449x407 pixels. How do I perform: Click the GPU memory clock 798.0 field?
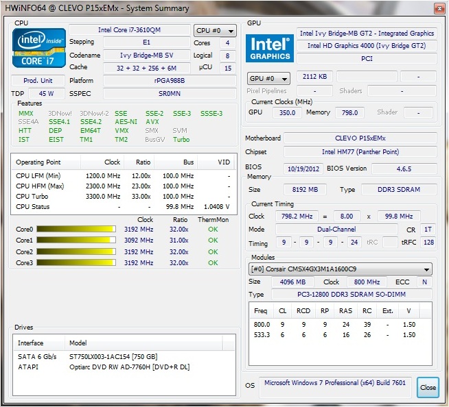tap(349, 112)
